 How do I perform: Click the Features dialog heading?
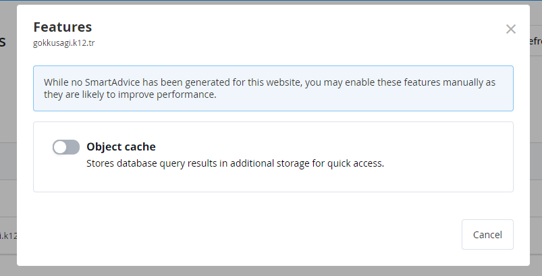[63, 27]
